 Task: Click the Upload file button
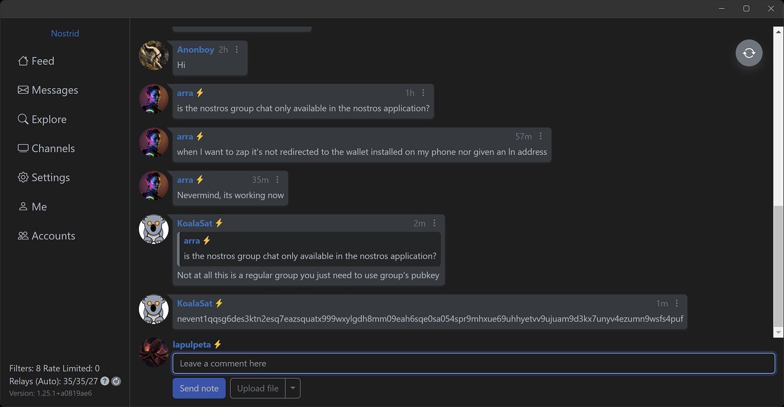(257, 388)
